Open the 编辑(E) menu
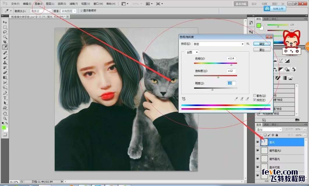Image resolution: width=309 pixels, height=186 pixels. 27,4
